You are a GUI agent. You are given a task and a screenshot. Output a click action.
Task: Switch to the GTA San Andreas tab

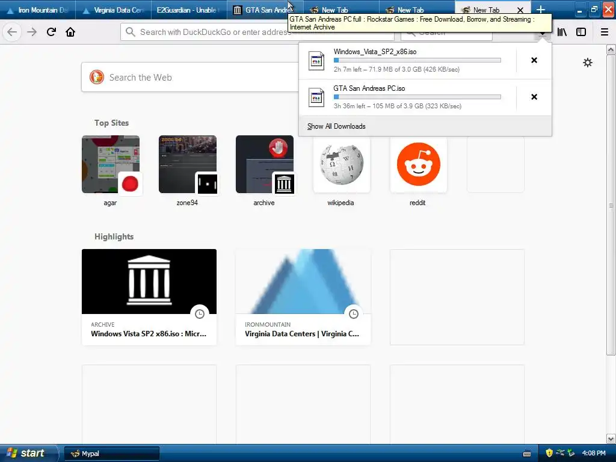265,10
